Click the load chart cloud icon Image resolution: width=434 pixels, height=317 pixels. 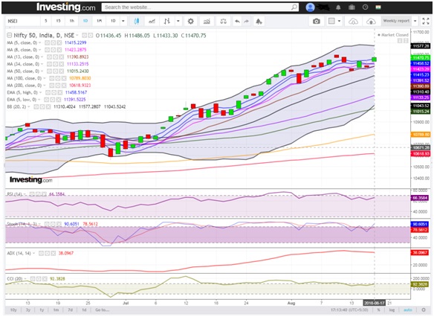[353, 21]
